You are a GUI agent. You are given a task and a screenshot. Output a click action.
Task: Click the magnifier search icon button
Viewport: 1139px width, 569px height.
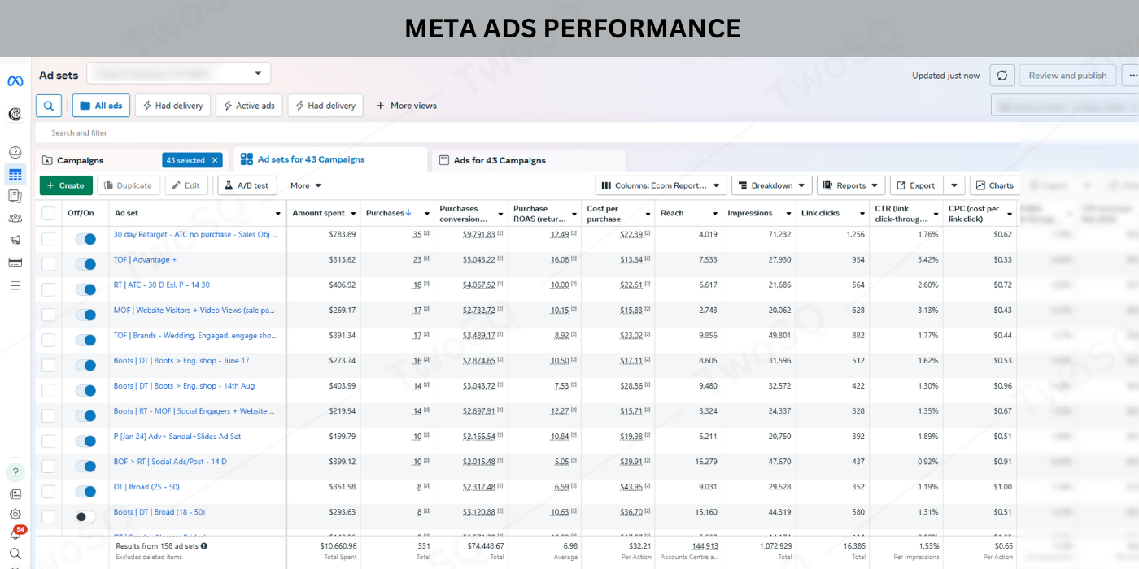pyautogui.click(x=49, y=106)
